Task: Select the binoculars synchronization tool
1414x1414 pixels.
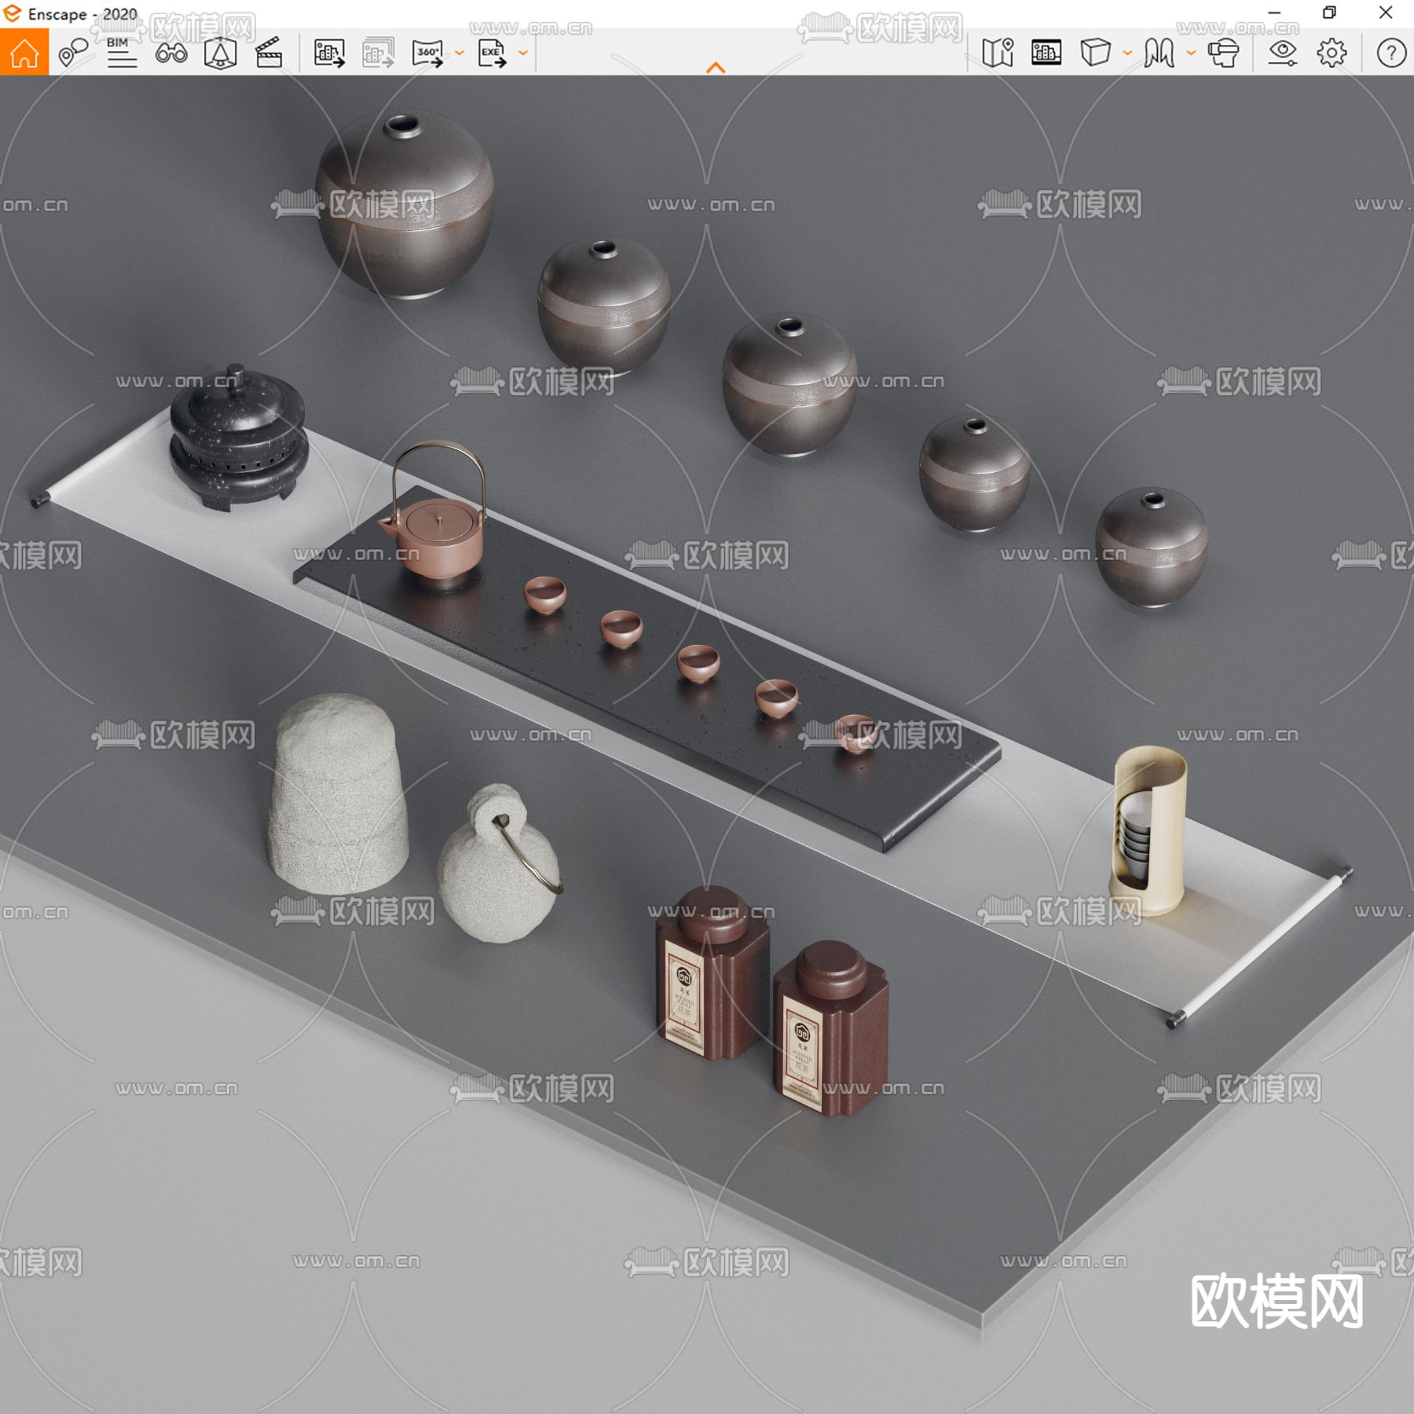Action: pyautogui.click(x=173, y=53)
